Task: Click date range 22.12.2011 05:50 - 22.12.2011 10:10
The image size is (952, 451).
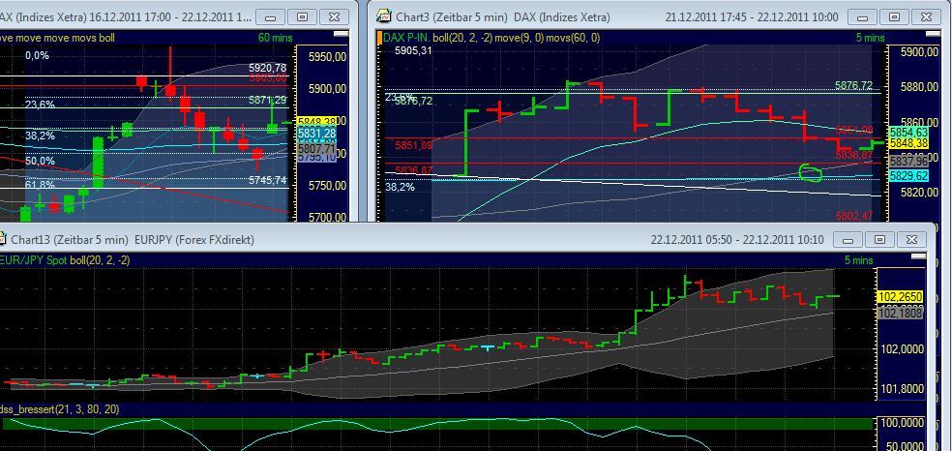Action: pos(737,240)
